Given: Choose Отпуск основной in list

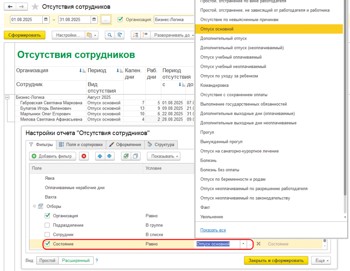Looking at the screenshot, I should 269,29.
